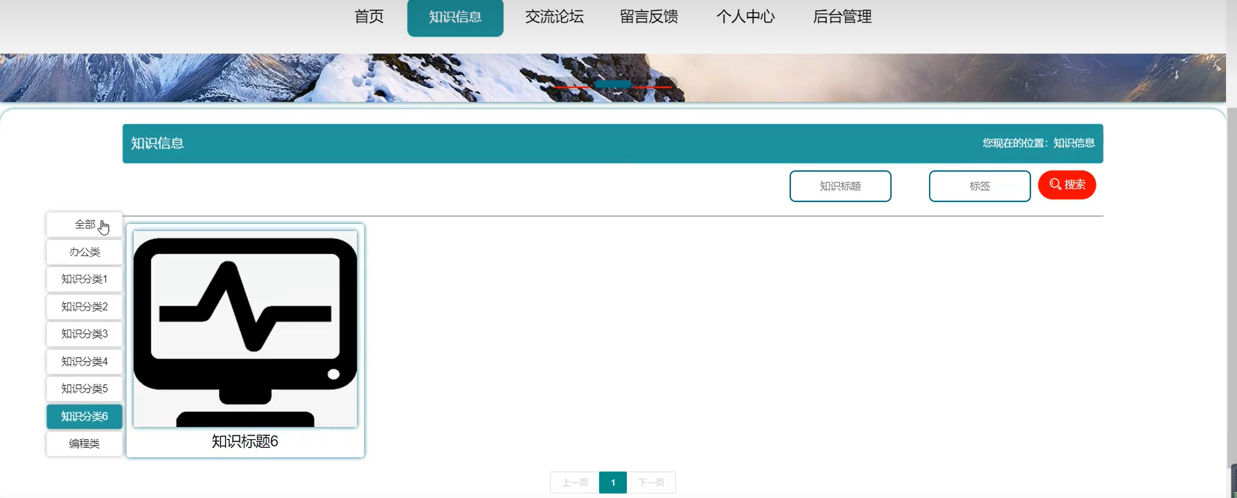Select page 1 in the pagination
Viewport: 1237px width, 498px height.
(613, 483)
